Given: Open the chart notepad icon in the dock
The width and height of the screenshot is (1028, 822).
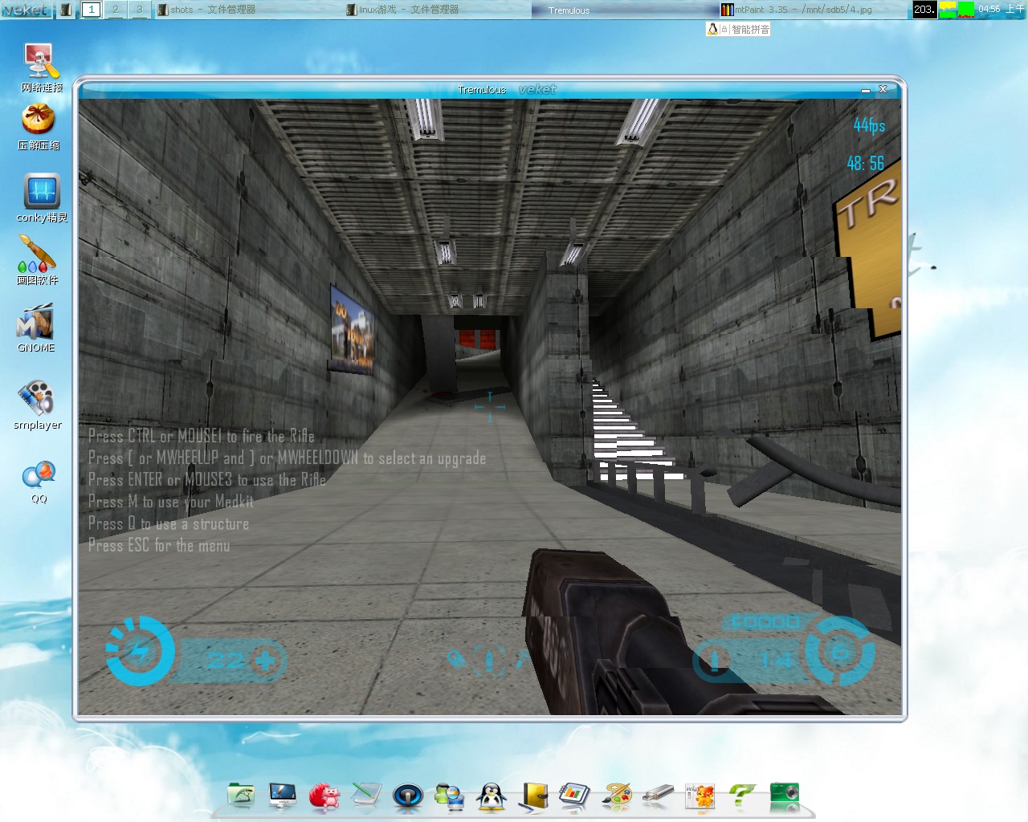Looking at the screenshot, I should (x=575, y=796).
